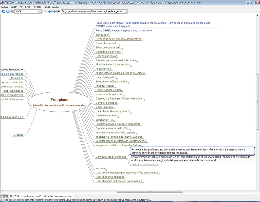260x202 pixels.
Task: Select the Mover un mapa node
Action: (104, 107)
